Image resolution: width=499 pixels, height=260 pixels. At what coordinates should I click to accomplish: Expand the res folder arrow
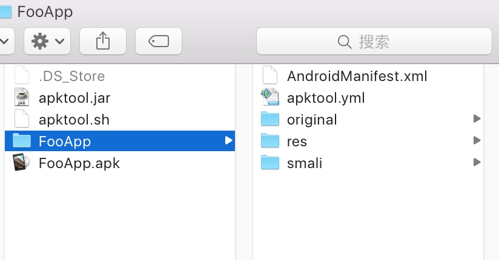pos(477,140)
